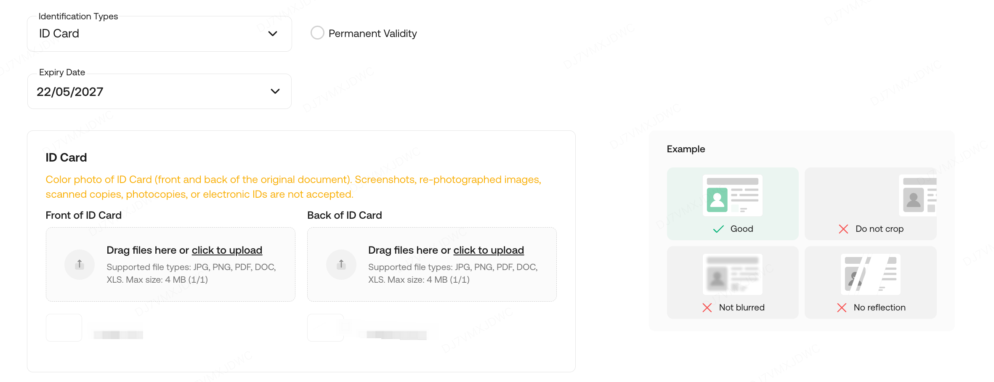This screenshot has height=382, width=994.
Task: Click the Good example ID illustration
Action: click(x=732, y=195)
